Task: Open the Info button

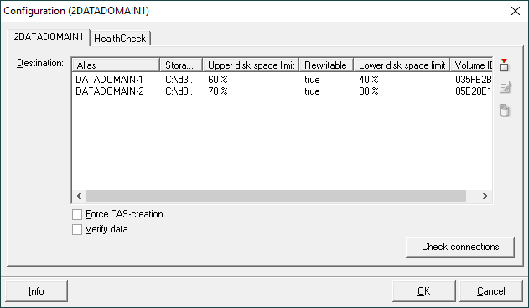Action: [36, 291]
